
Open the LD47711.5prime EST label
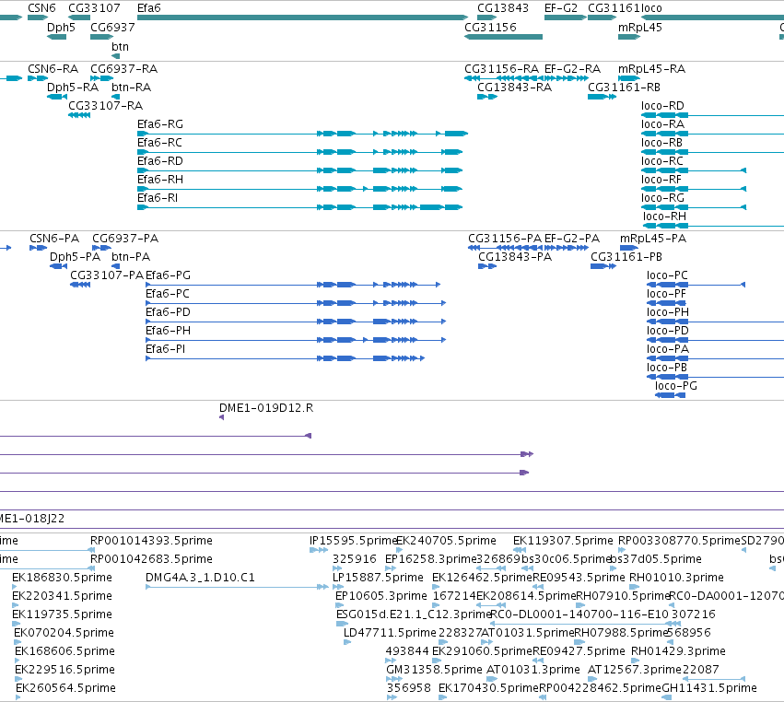click(390, 633)
